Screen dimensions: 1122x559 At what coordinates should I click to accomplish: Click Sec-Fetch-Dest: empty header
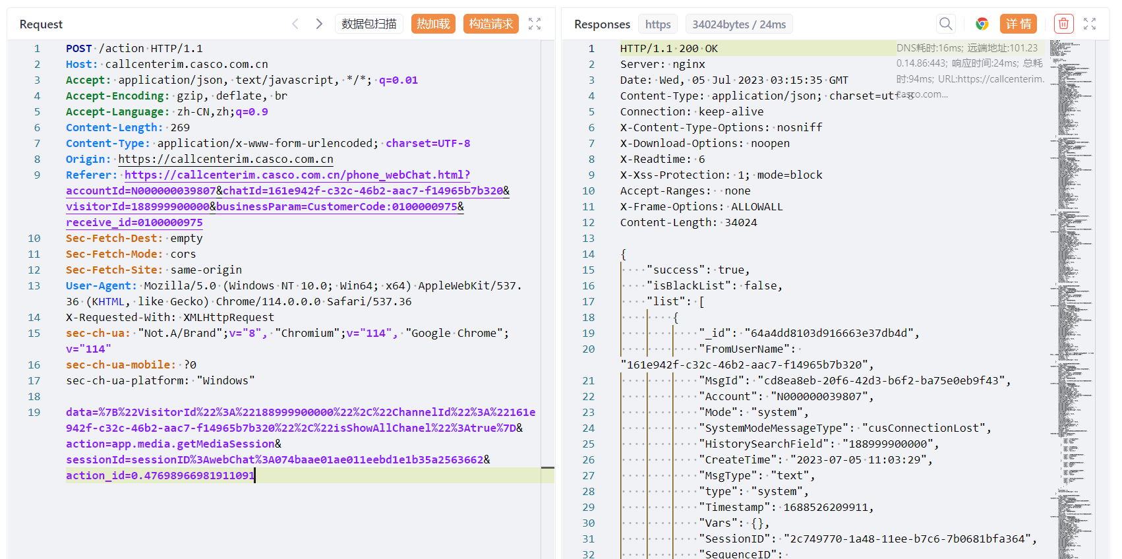(x=134, y=238)
